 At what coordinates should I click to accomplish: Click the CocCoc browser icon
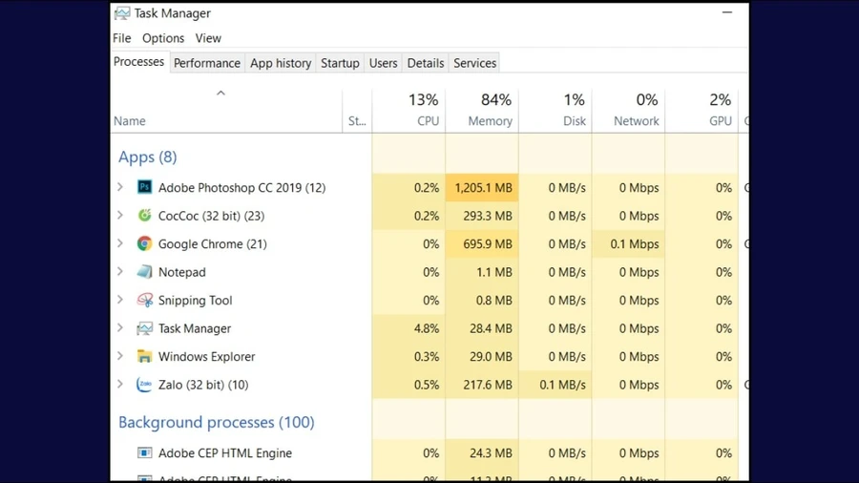[145, 215]
